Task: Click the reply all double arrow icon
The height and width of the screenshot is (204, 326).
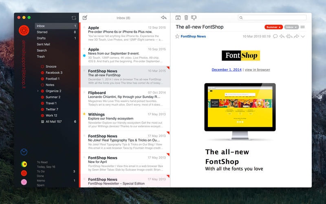Action: pyautogui.click(x=289, y=36)
